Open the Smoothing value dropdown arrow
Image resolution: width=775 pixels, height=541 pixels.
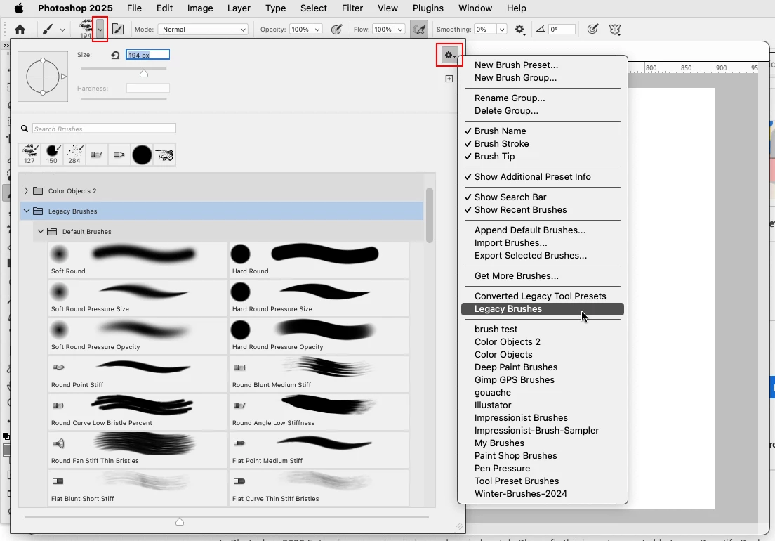coord(502,30)
